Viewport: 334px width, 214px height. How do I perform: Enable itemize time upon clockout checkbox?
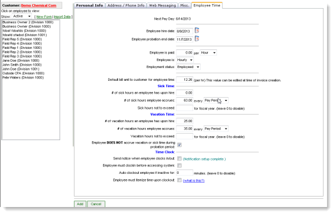pos(179,180)
